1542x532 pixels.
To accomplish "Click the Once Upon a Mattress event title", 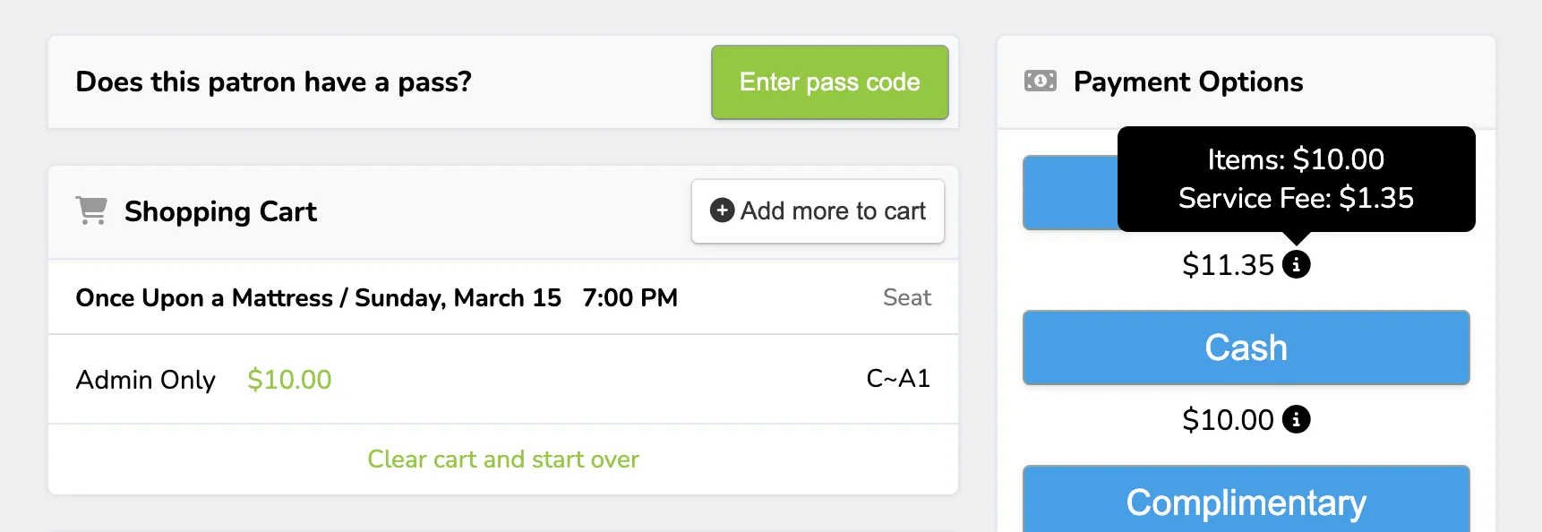I will point(204,297).
